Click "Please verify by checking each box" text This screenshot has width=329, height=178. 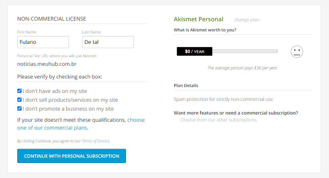[60, 77]
